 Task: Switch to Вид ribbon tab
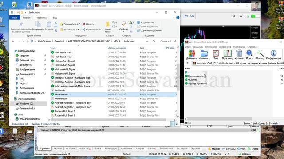click(55, 18)
